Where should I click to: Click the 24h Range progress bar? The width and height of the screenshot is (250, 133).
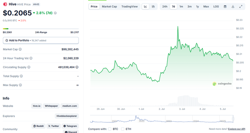(x=41, y=29)
